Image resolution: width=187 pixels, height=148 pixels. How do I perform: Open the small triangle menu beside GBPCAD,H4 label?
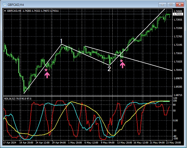pyautogui.click(x=5, y=11)
